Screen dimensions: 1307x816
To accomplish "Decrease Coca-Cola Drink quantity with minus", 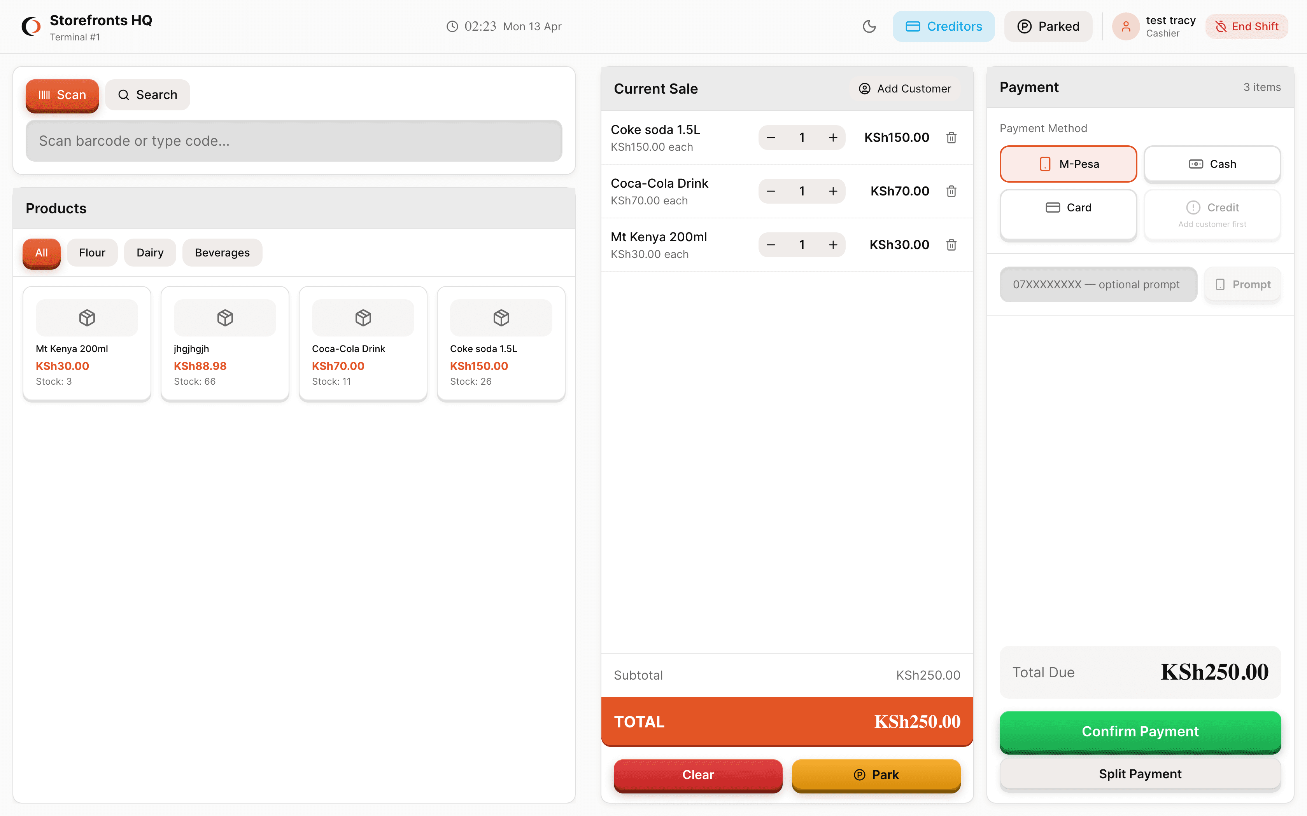I will [771, 191].
